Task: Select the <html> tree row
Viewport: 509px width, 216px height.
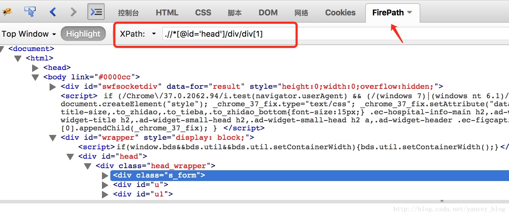Action: coord(39,58)
